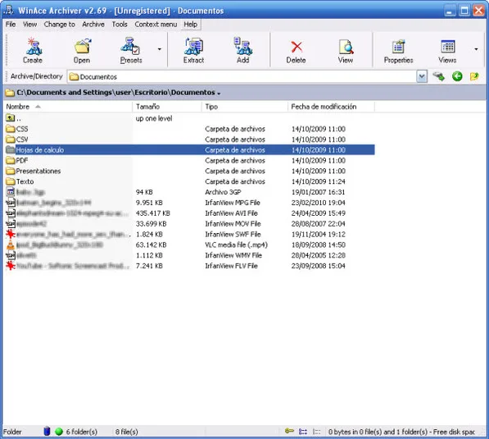Open Properties from the toolbar

click(x=398, y=47)
